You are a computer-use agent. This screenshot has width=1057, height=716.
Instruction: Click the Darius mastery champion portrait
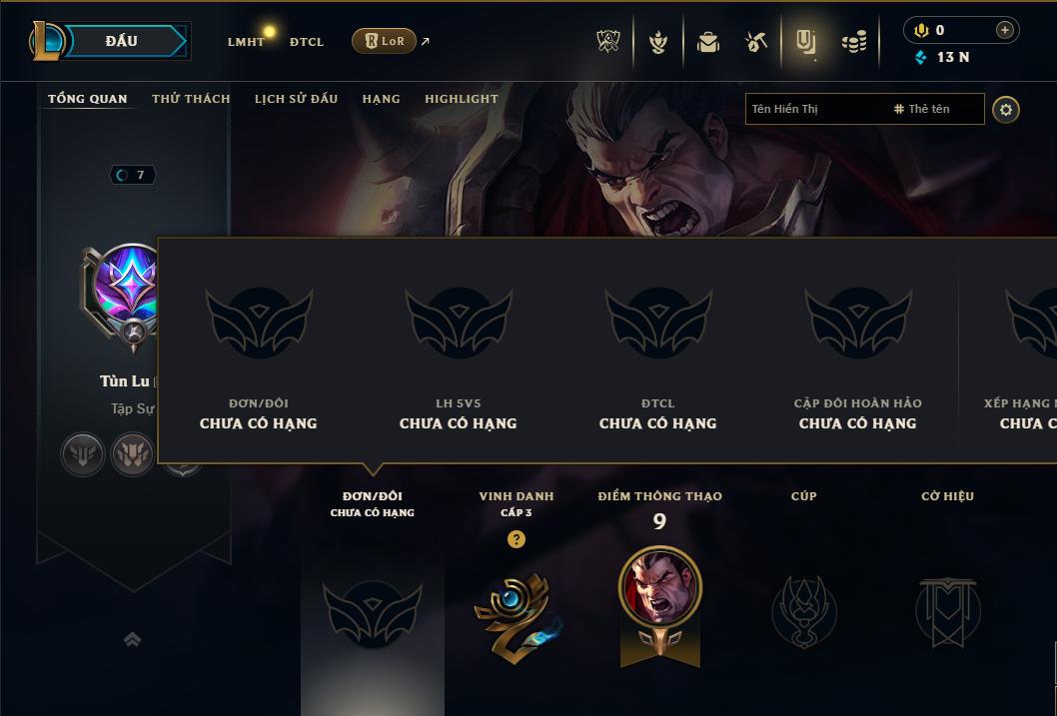coord(660,587)
